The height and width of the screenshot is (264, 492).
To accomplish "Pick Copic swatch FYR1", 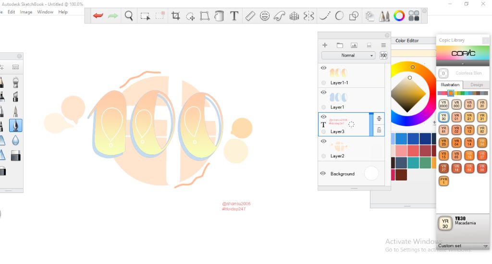I will tap(443, 181).
